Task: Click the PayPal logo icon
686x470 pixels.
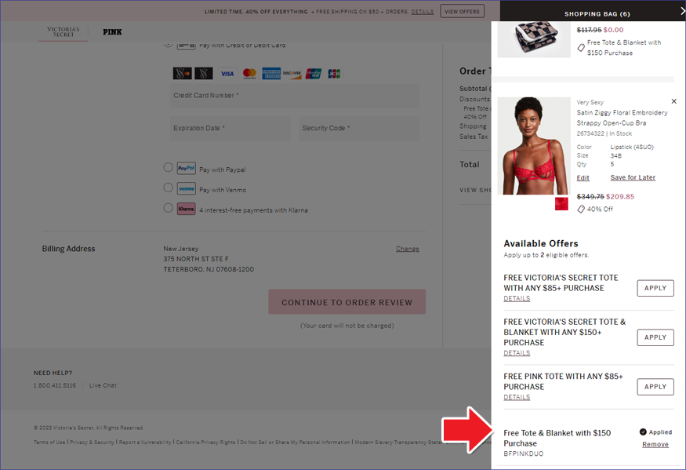Action: 187,168
